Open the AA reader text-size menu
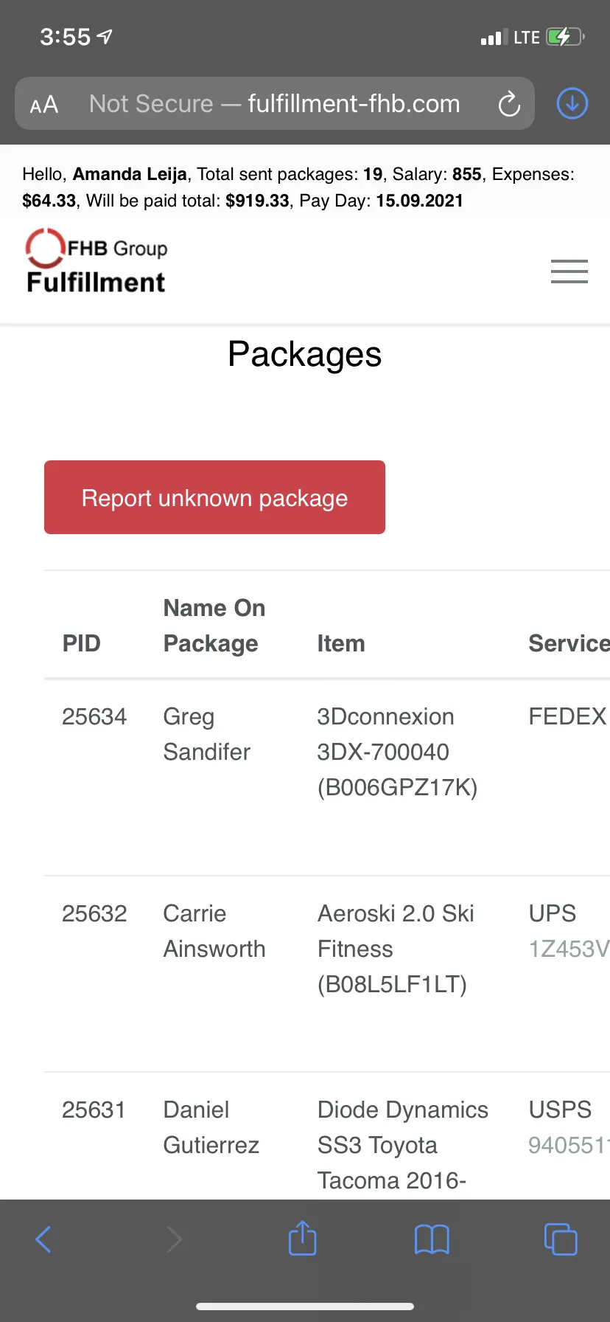 (44, 104)
